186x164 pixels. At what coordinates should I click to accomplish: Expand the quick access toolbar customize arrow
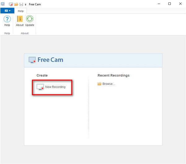25,5
